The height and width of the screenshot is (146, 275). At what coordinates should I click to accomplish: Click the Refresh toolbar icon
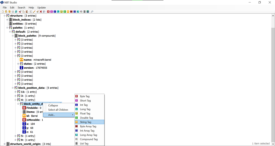click(16, 12)
